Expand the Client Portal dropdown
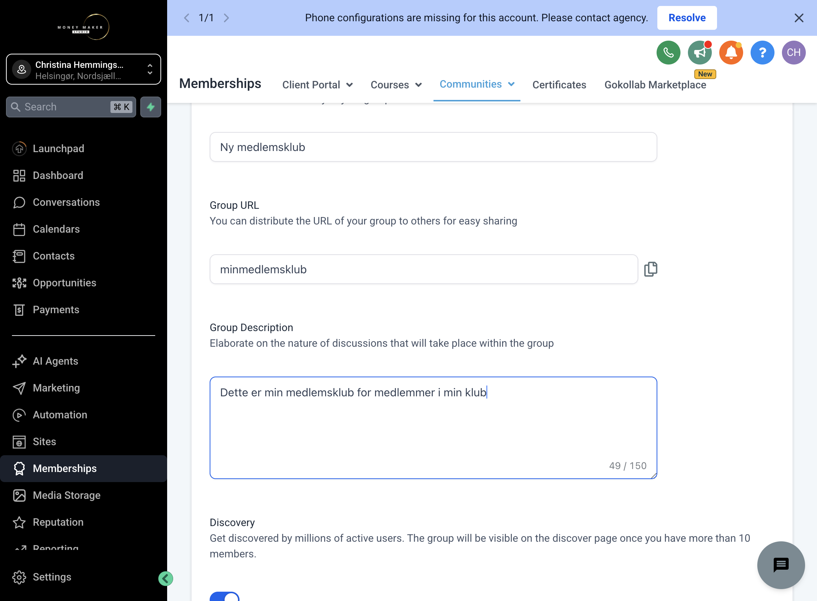 point(317,85)
